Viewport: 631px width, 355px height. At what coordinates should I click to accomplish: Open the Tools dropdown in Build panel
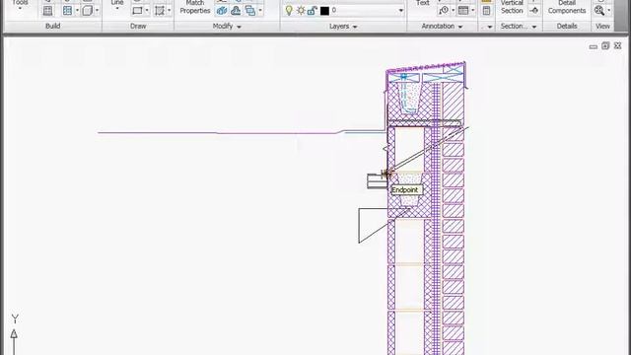(x=20, y=4)
